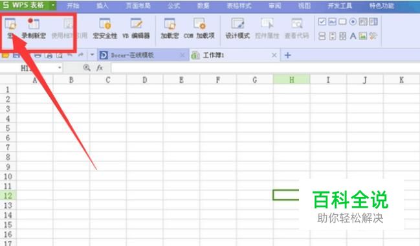Switch to the 数据 ribbon tab

[x=203, y=6]
